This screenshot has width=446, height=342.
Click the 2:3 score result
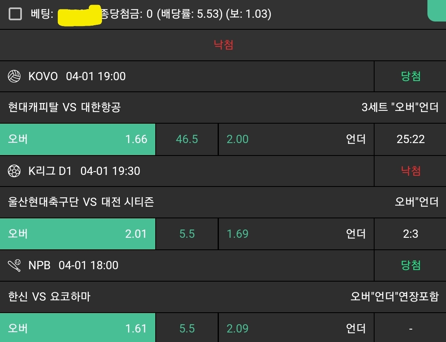pos(410,234)
